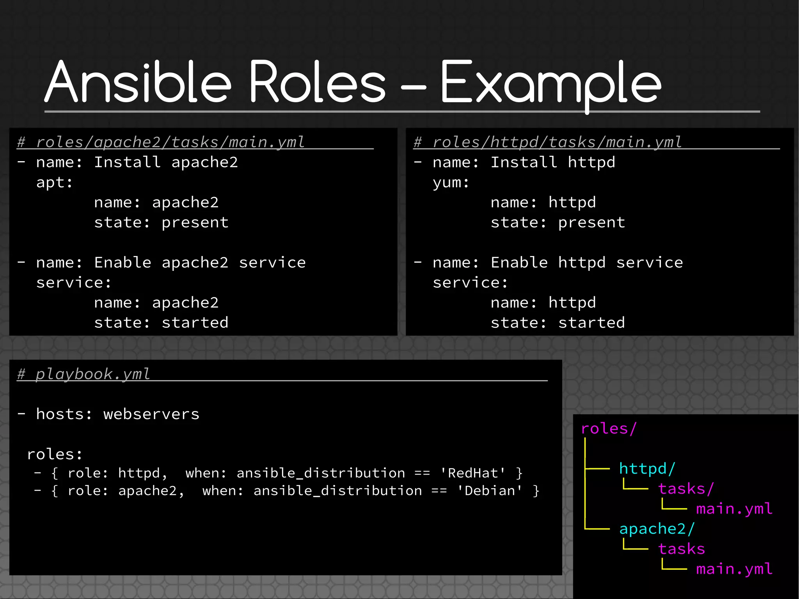Click the 'yum:' module line
799x599 pixels.
point(451,182)
